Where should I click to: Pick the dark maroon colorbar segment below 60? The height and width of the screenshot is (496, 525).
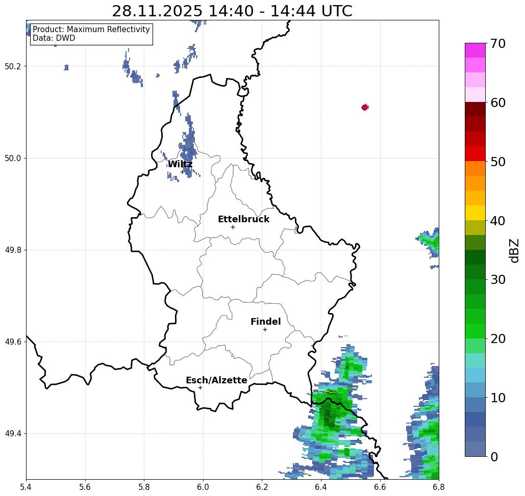click(475, 110)
